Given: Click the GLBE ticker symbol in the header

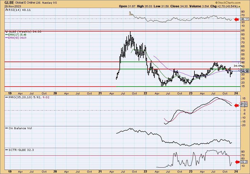Looking at the screenshot, I should coord(9,3).
